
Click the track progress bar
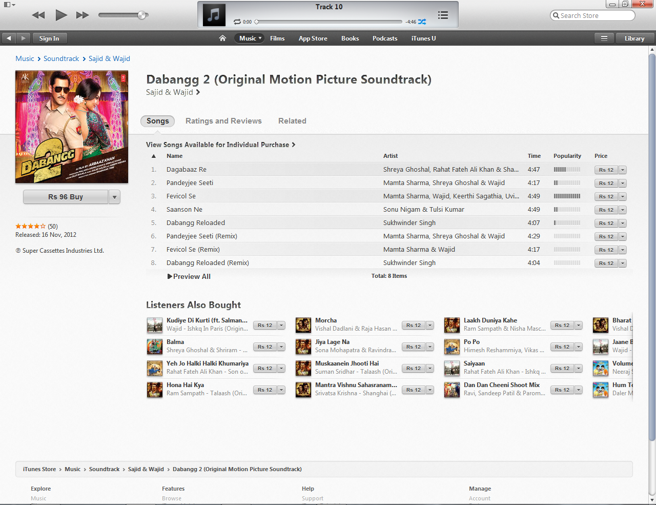[x=329, y=22]
